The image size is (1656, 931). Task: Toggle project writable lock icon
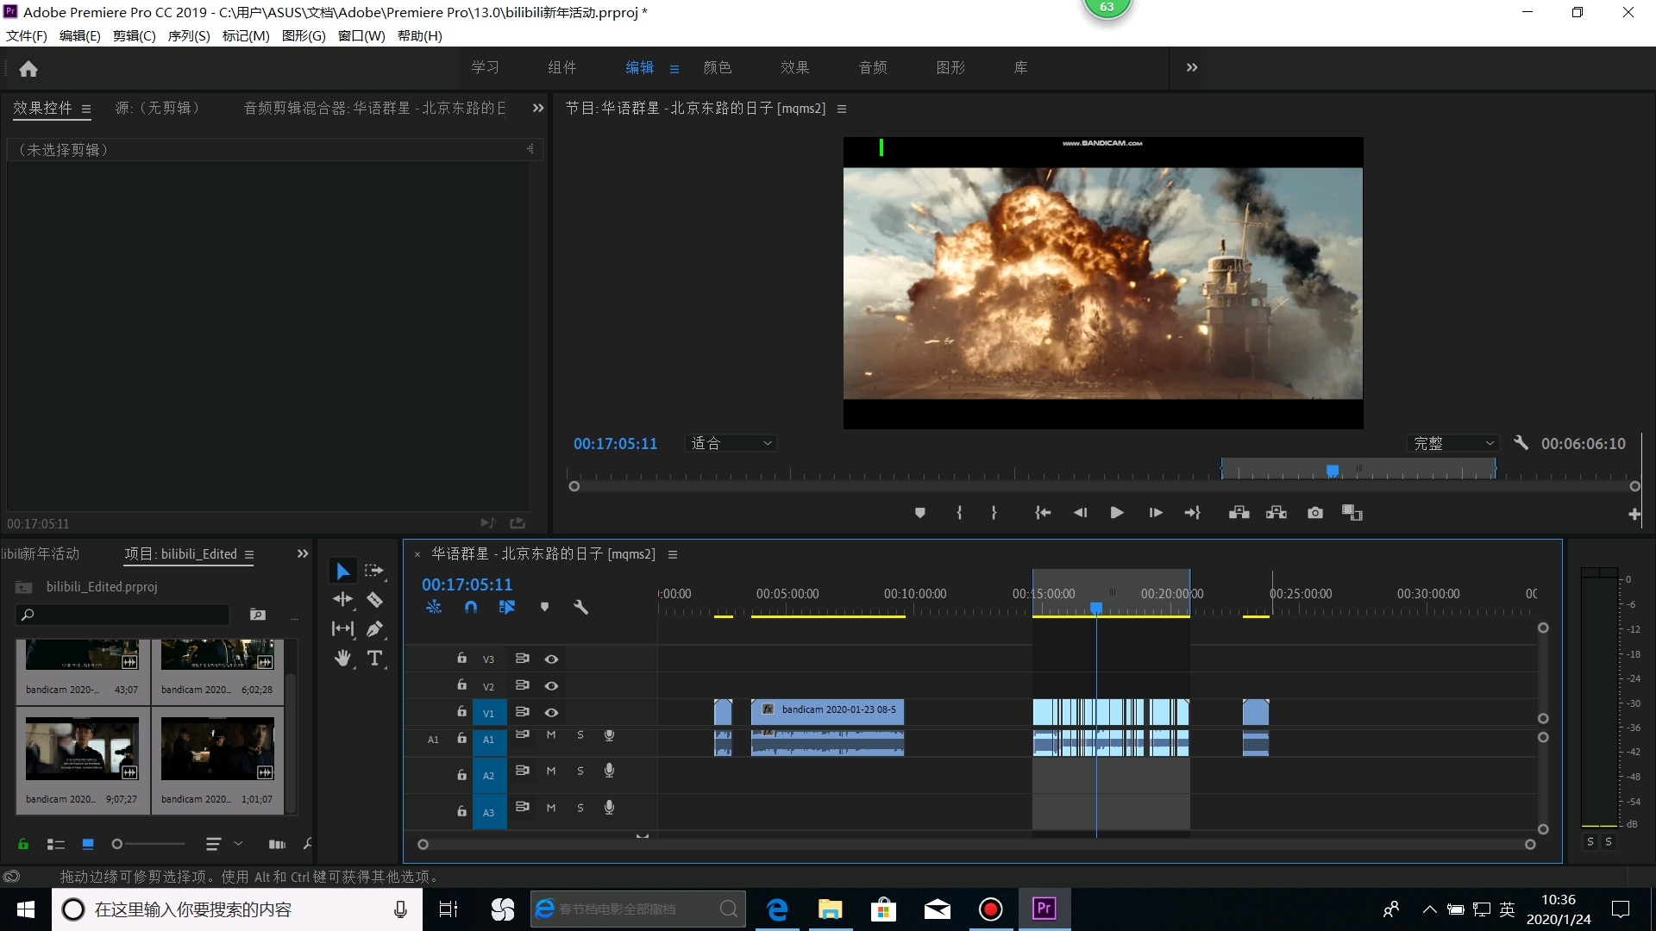point(23,844)
